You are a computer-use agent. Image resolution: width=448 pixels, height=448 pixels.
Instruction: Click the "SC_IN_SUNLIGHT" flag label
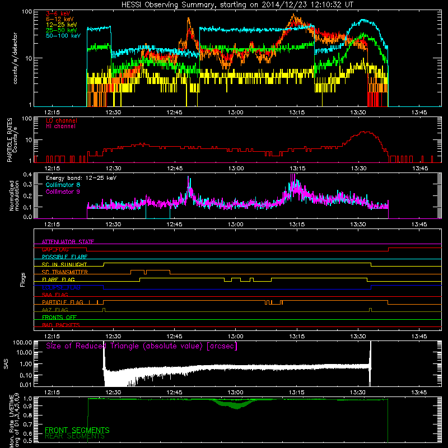(x=64, y=264)
